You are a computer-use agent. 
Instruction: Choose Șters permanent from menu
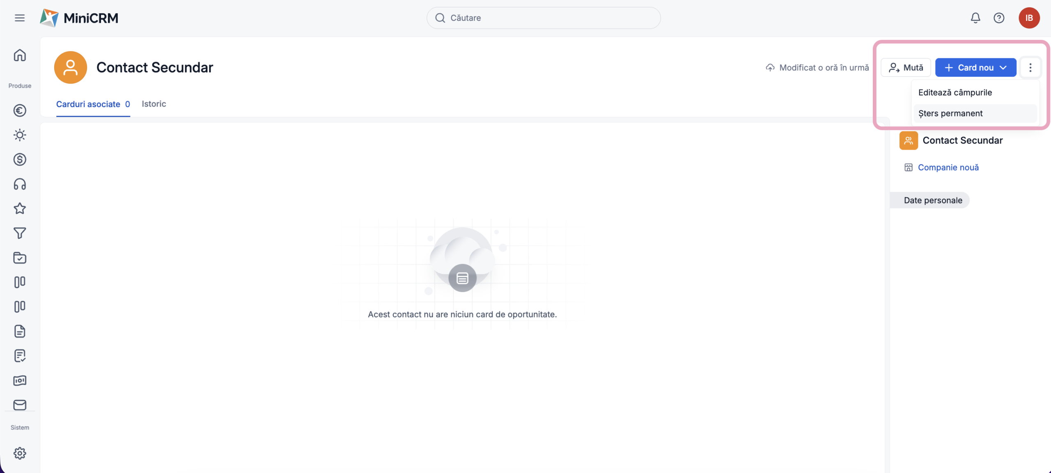[950, 114]
